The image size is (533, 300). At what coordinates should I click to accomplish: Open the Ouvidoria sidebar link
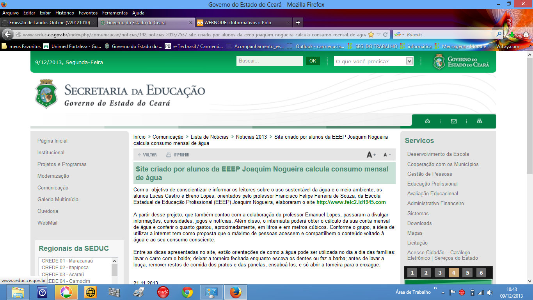48,211
